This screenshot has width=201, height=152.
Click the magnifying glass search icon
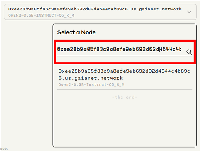[189, 52]
